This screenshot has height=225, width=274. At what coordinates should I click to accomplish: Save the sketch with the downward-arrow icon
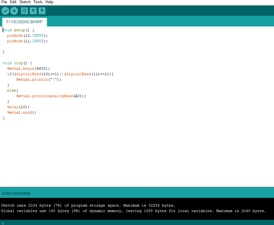pyautogui.click(x=42, y=11)
